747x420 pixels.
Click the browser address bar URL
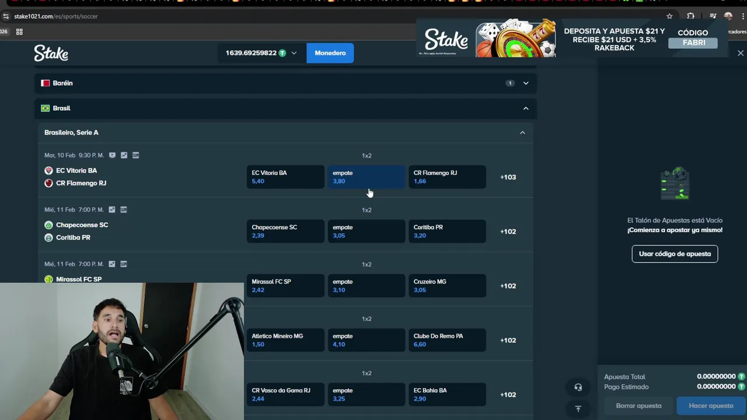[x=56, y=16]
